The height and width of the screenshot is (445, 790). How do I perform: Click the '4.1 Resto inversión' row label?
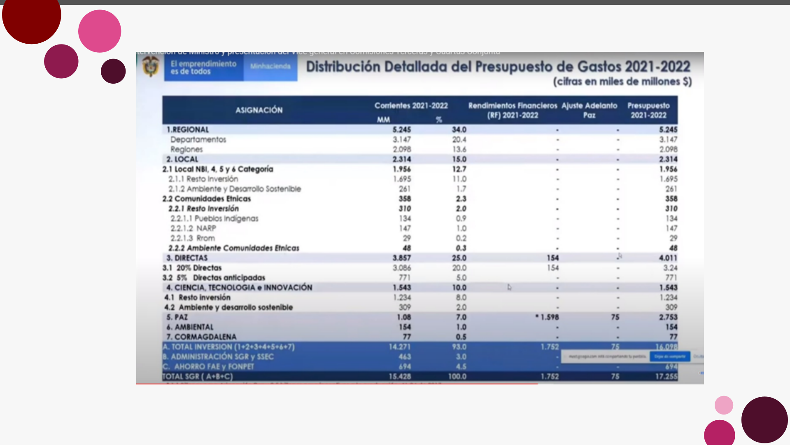pos(197,297)
